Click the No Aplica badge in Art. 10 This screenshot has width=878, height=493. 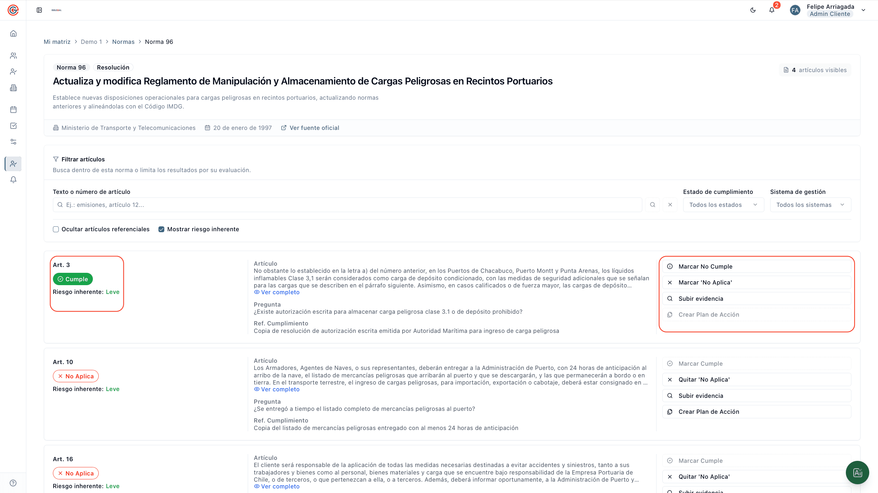[76, 376]
